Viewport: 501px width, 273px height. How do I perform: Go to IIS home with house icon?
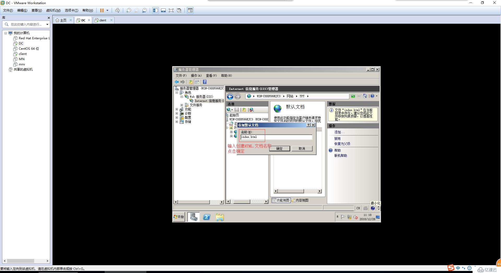365,96
